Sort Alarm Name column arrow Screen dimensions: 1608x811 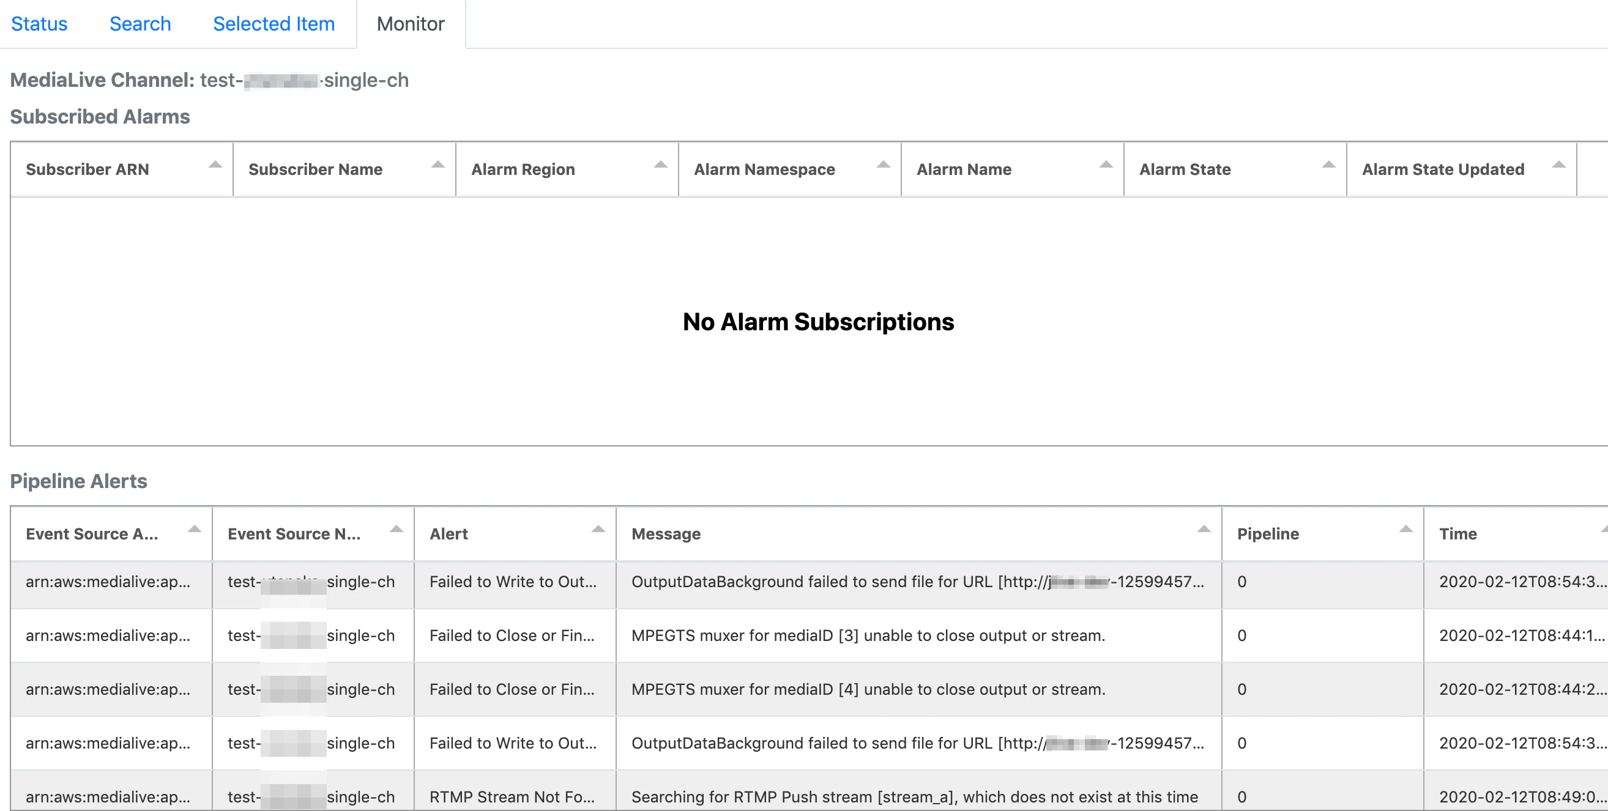tap(1106, 165)
